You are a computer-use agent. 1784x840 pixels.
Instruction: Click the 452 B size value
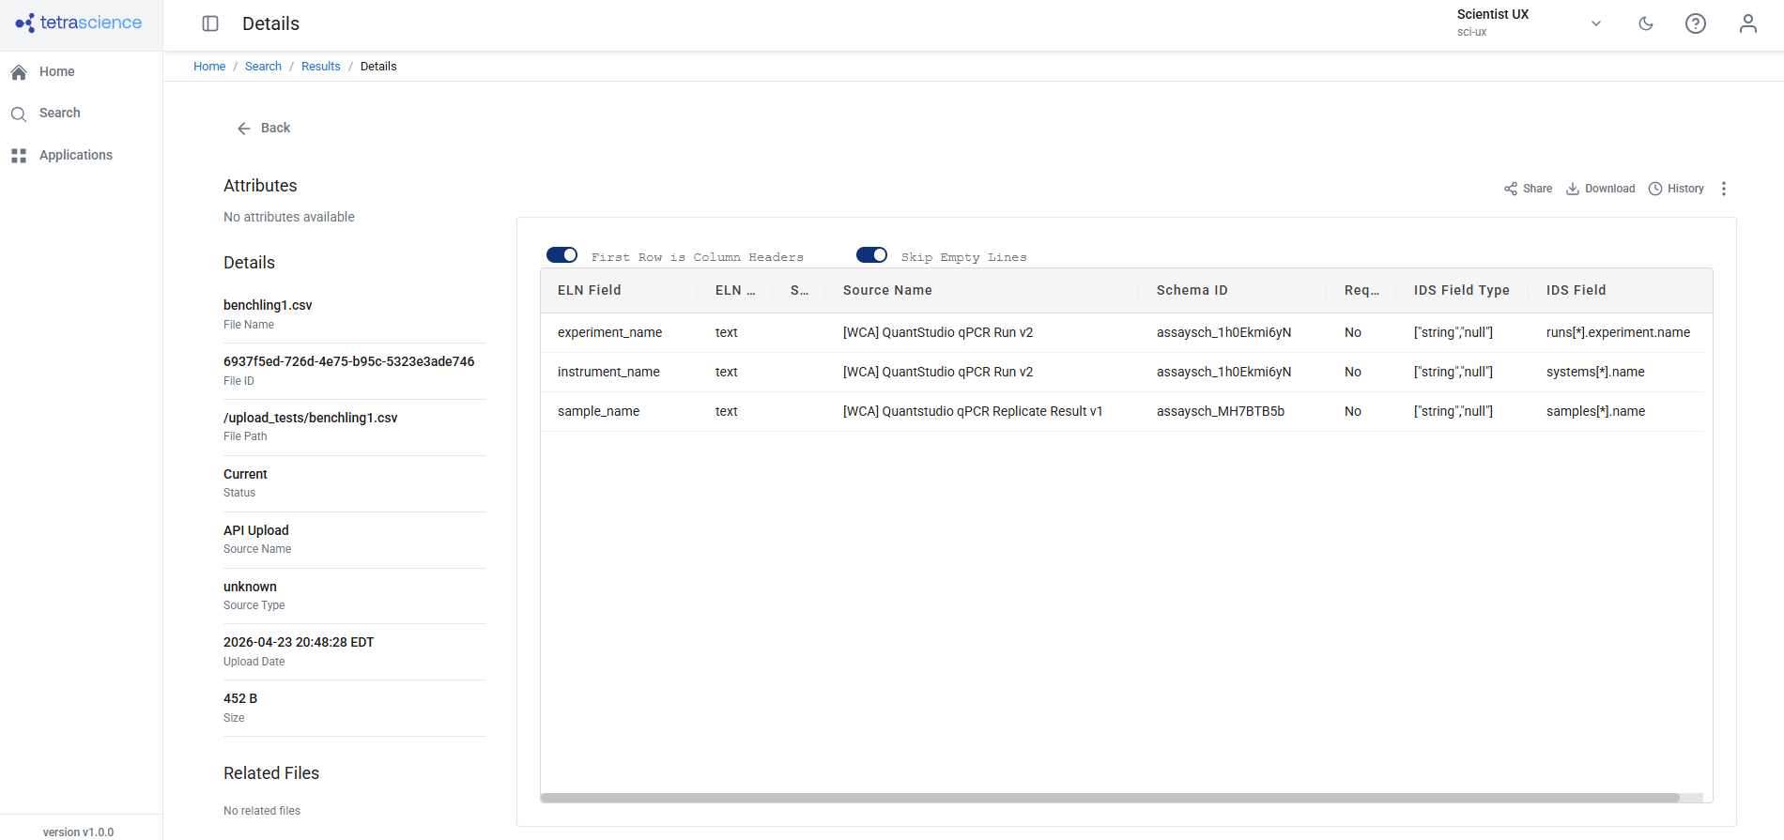coord(240,698)
